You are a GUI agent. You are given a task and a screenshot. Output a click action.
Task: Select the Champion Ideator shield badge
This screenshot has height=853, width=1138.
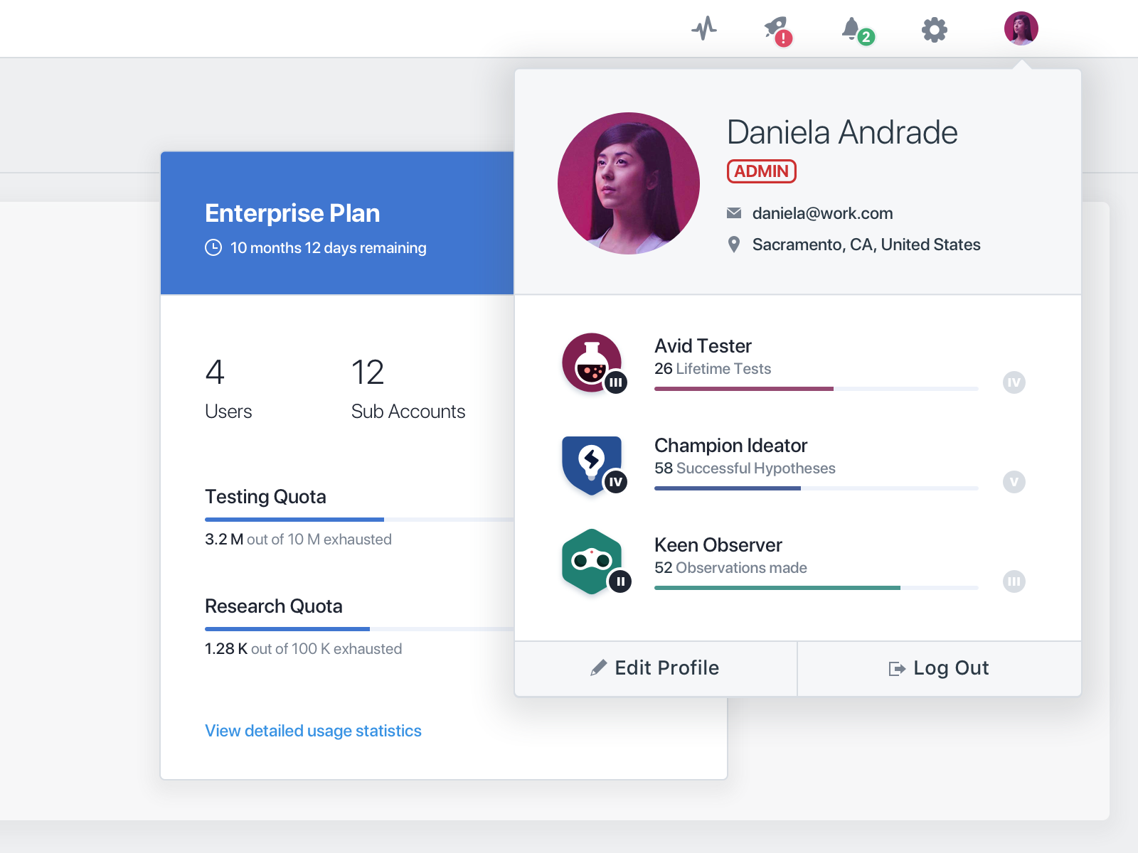(x=592, y=464)
